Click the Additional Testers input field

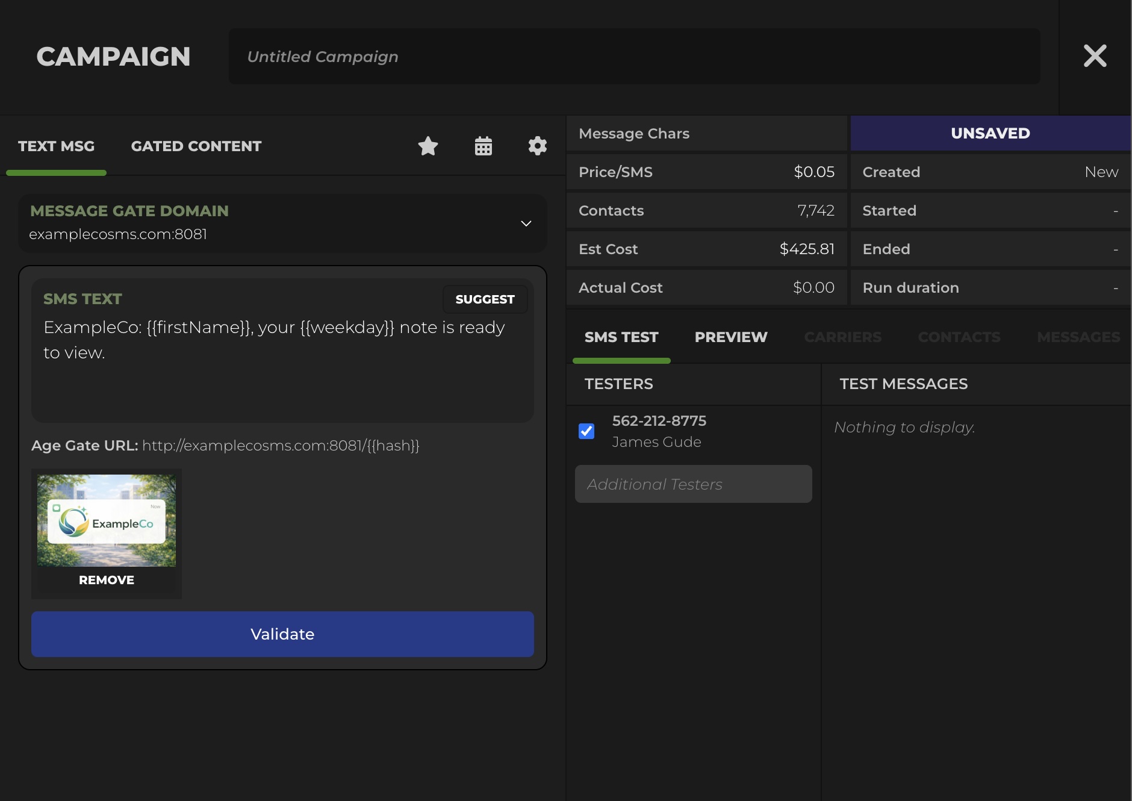(693, 484)
